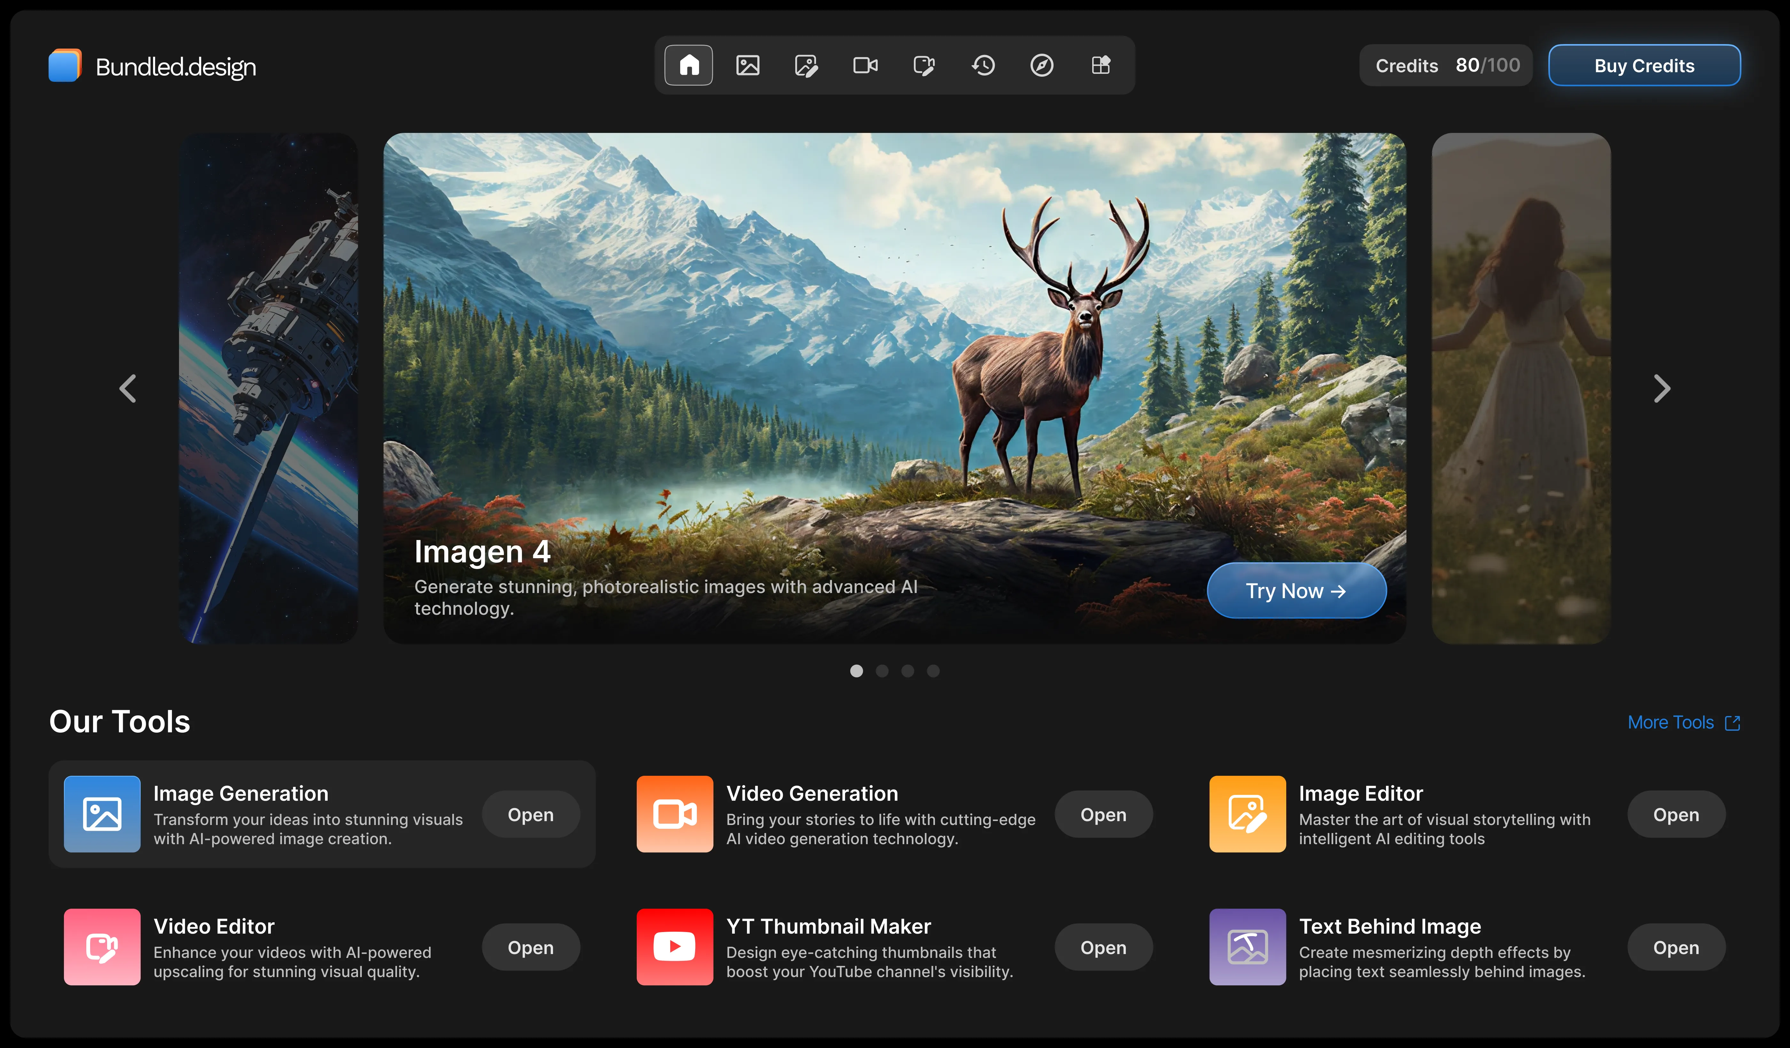The width and height of the screenshot is (1790, 1048).
Task: Open the Video Generation tool
Action: click(1103, 814)
